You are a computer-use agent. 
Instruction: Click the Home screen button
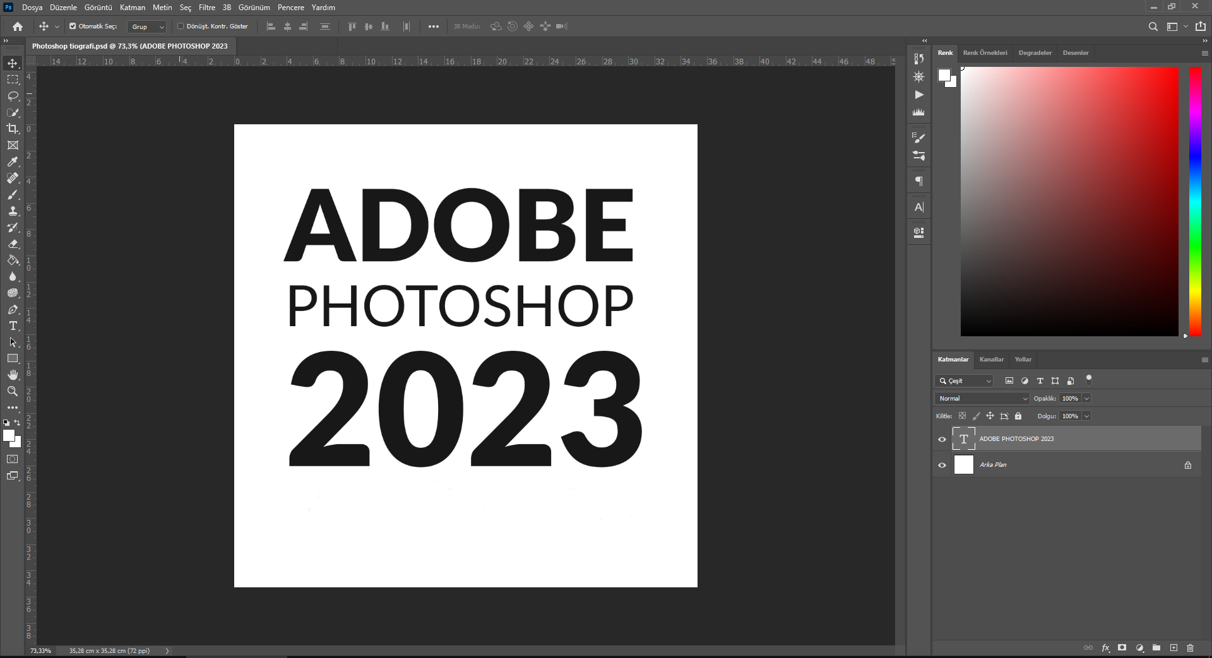coord(18,26)
